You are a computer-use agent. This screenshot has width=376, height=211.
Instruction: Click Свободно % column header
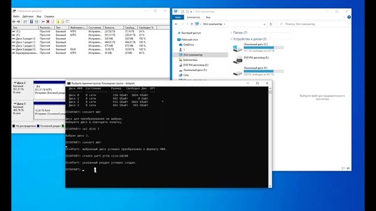coord(147,28)
